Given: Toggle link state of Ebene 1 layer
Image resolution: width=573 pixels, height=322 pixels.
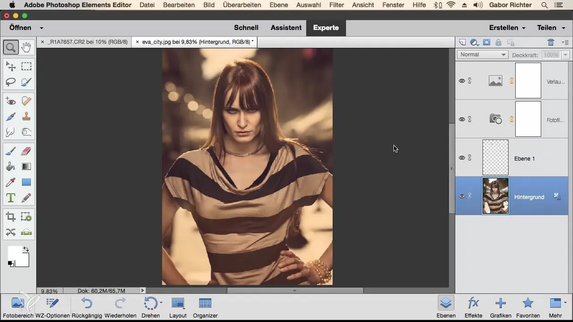Looking at the screenshot, I should [x=470, y=157].
